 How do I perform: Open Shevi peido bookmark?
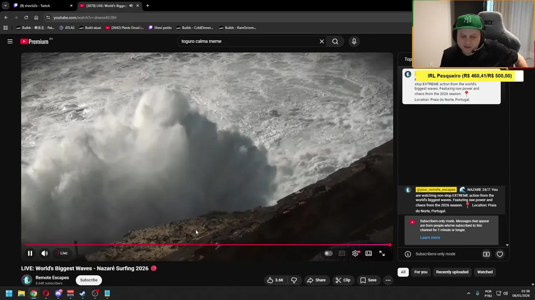coord(160,28)
